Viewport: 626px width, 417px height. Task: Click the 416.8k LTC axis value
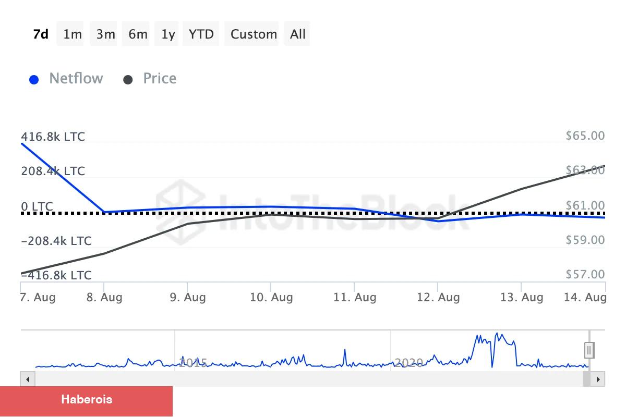[53, 137]
